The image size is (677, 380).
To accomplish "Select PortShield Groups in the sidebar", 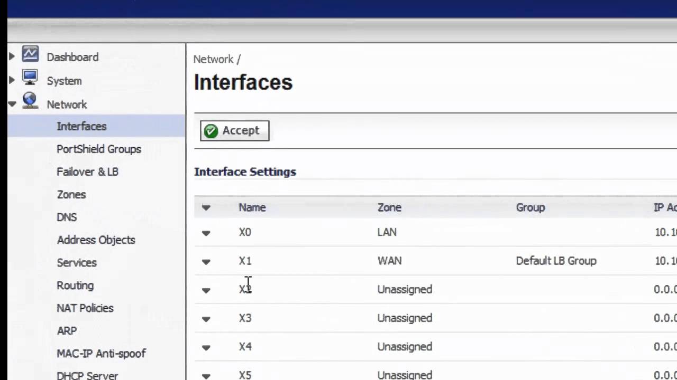I will tap(99, 149).
